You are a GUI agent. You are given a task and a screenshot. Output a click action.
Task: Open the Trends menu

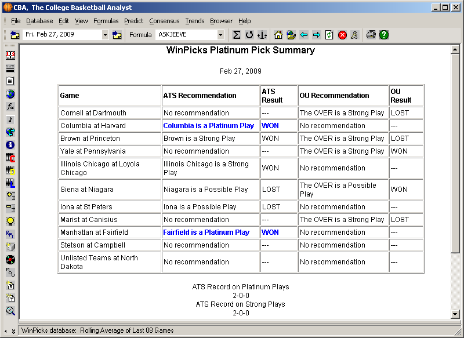coord(195,21)
